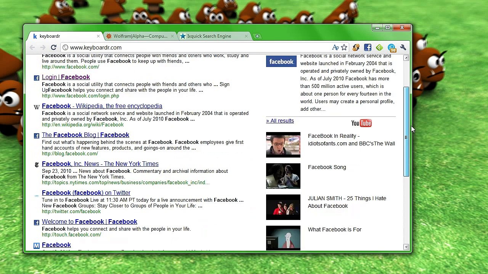Click the vertical scrollbar thumb
Viewport: 488px width, 274px height.
pos(406,132)
